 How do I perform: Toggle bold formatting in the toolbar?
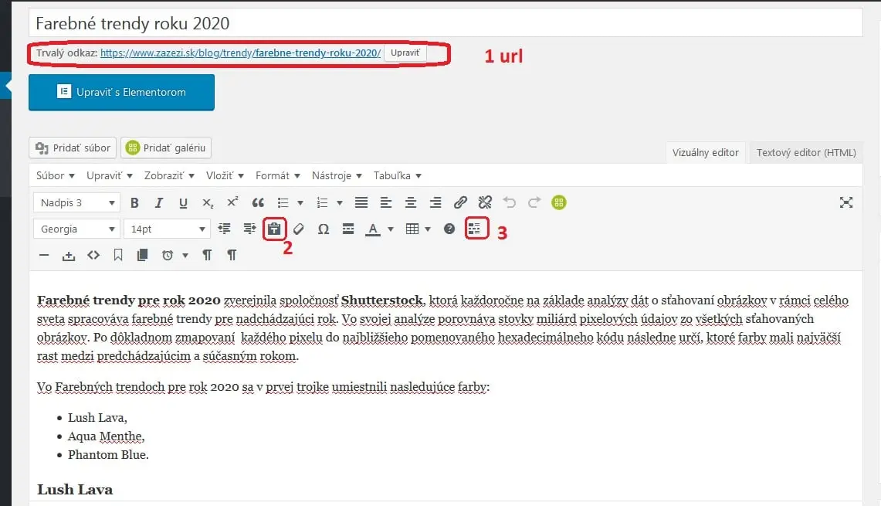click(x=134, y=203)
